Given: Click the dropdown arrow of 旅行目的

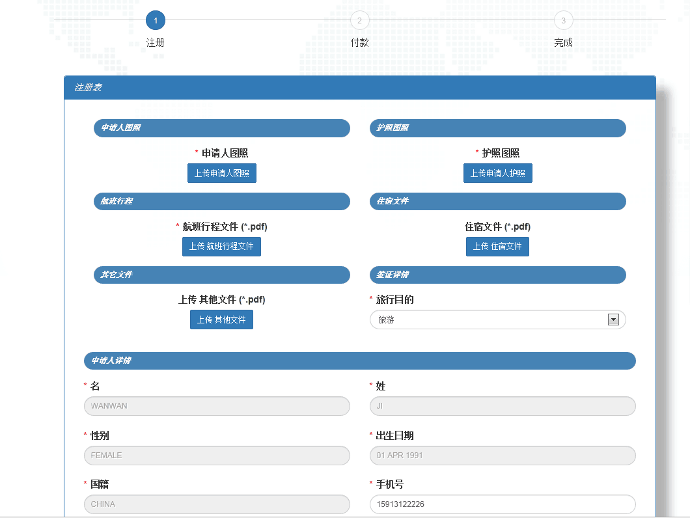Looking at the screenshot, I should coord(613,320).
